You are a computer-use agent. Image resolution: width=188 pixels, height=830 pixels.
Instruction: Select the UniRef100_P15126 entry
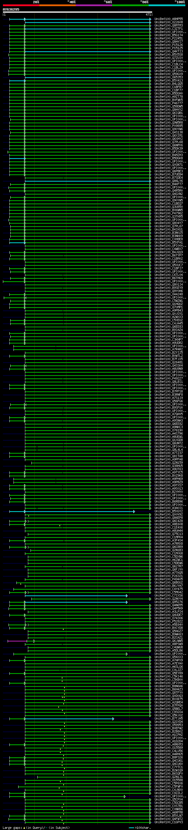(x=169, y=45)
